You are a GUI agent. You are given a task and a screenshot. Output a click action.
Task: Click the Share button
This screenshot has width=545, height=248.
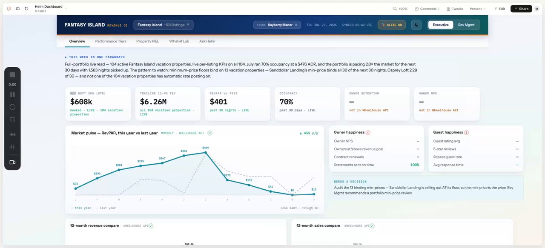(x=521, y=9)
